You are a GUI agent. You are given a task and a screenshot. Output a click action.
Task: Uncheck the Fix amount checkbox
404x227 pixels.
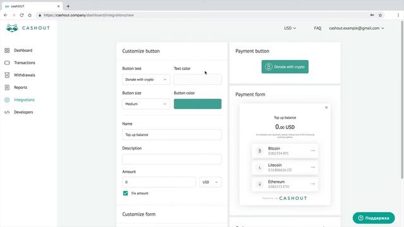[126, 194]
